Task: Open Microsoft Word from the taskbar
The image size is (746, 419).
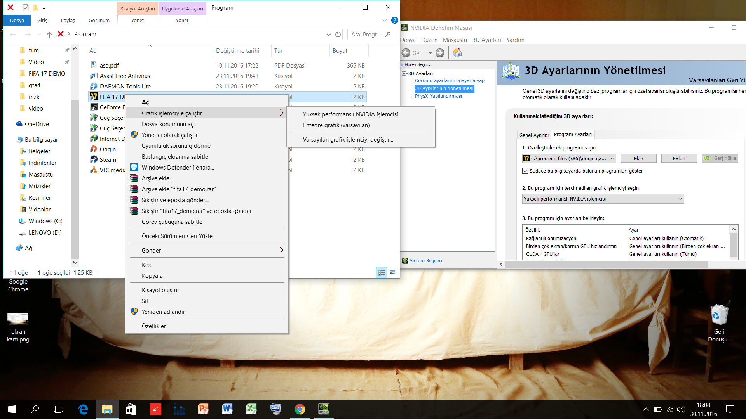Action: tap(227, 409)
